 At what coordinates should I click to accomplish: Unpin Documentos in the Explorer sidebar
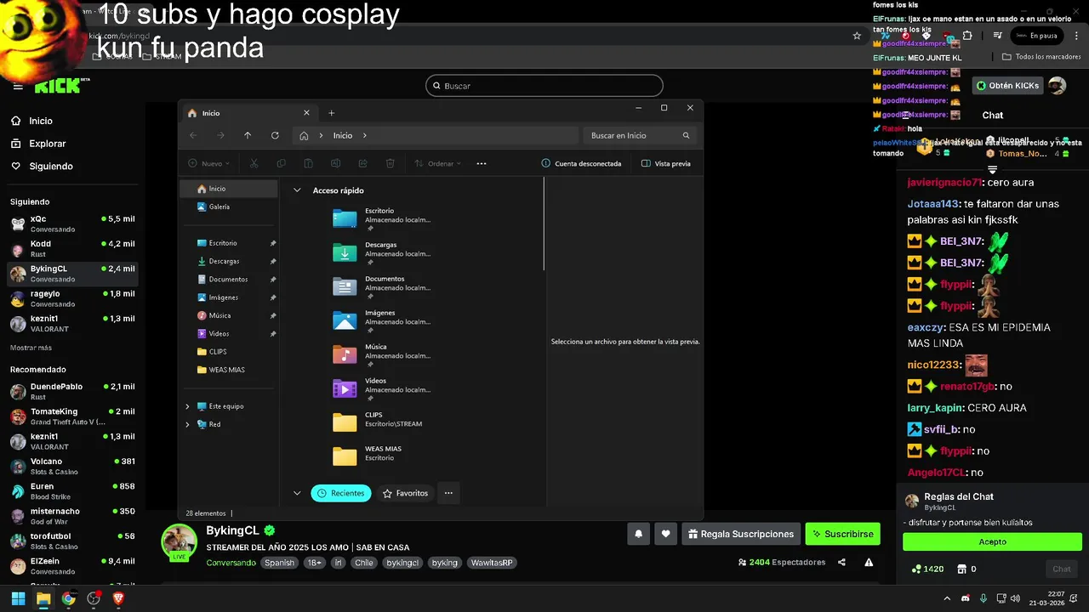272,280
